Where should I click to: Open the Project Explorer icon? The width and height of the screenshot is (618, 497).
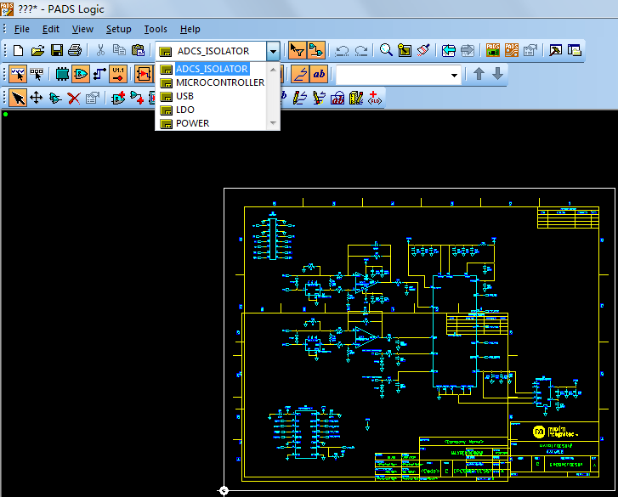575,50
